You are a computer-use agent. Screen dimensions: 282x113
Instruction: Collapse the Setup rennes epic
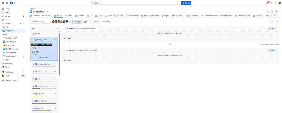[x=34, y=40]
